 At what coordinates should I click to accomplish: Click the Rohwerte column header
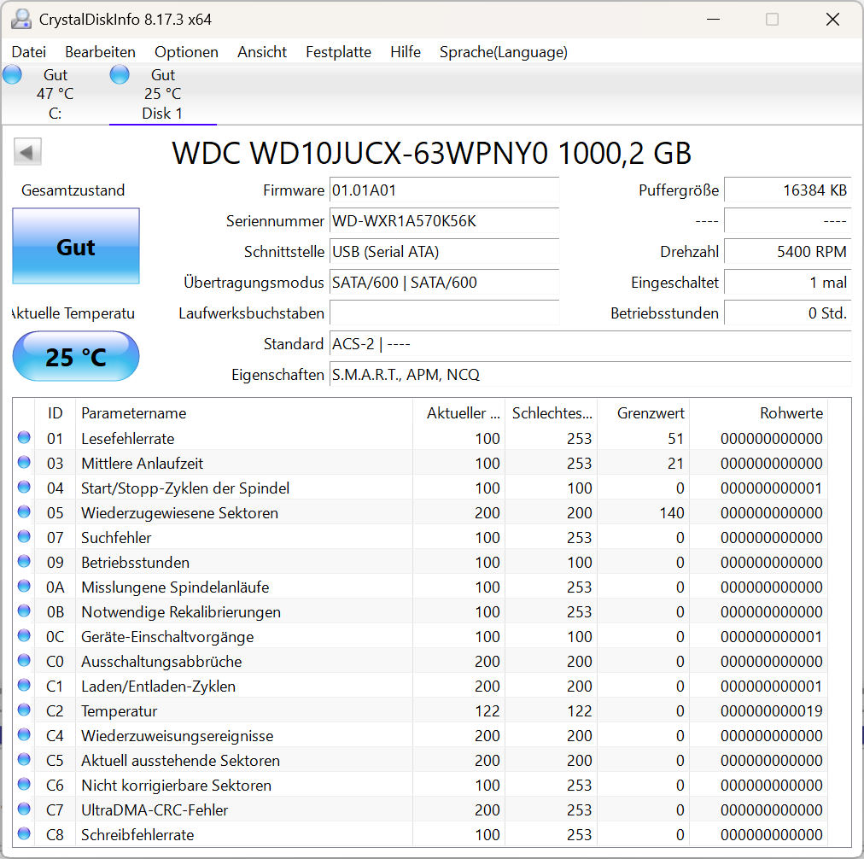(758, 412)
